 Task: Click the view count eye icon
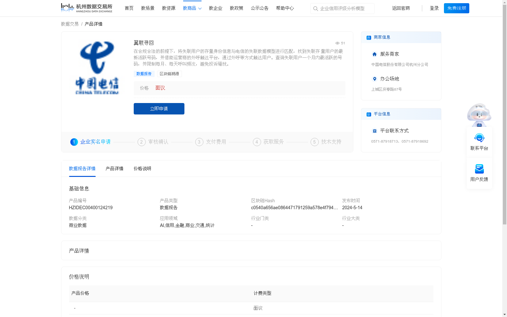click(x=337, y=43)
